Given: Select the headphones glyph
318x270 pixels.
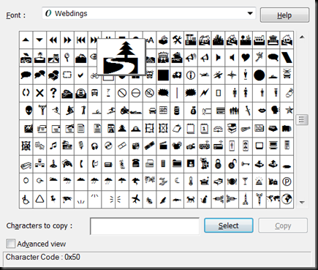Looking at the screenshot, I should click(94, 146).
